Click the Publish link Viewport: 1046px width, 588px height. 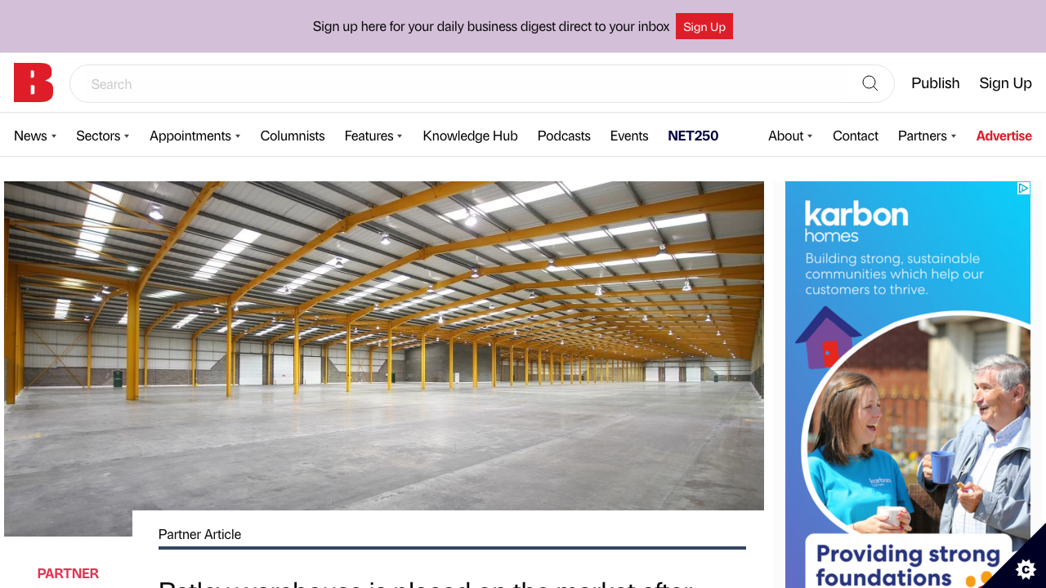tap(935, 83)
